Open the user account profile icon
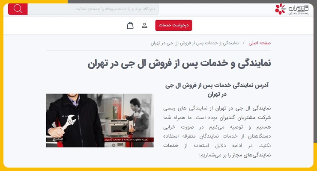 tap(144, 25)
